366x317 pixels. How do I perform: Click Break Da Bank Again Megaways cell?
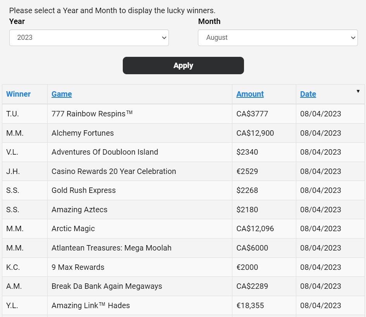(x=107, y=286)
